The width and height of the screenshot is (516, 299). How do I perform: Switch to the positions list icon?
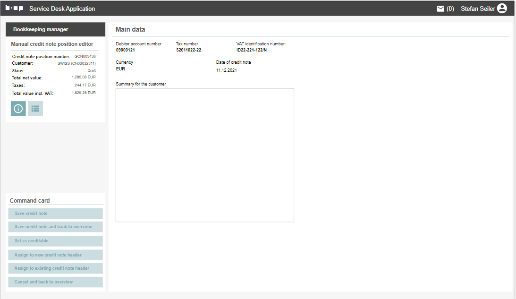click(35, 109)
